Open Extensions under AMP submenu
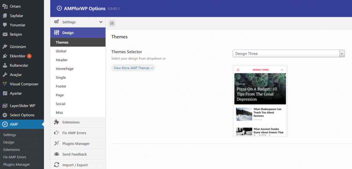352x169 pixels. 12,149
